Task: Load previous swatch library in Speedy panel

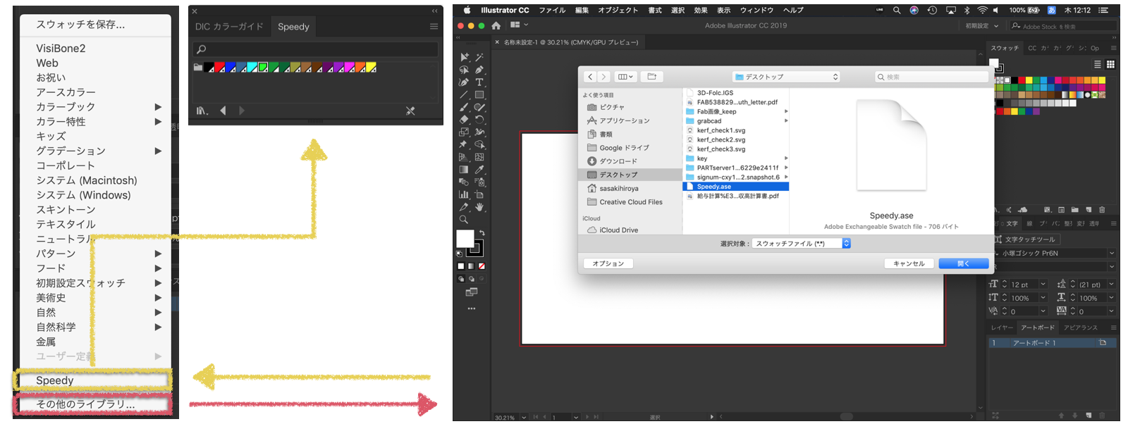Action: point(223,111)
